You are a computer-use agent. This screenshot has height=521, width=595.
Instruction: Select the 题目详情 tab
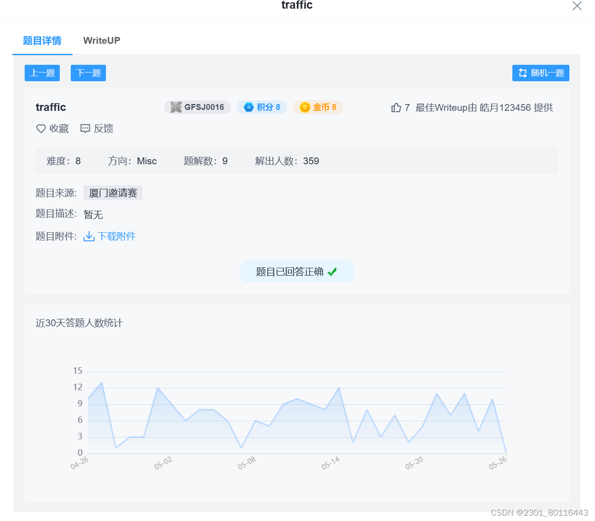42,41
